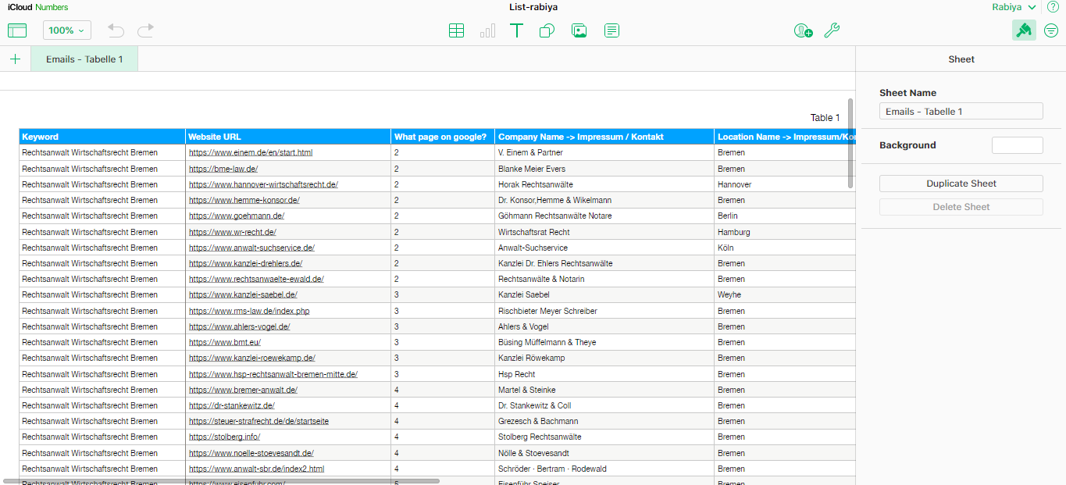Open the collaborate add-person icon
1066x485 pixels.
coord(802,30)
